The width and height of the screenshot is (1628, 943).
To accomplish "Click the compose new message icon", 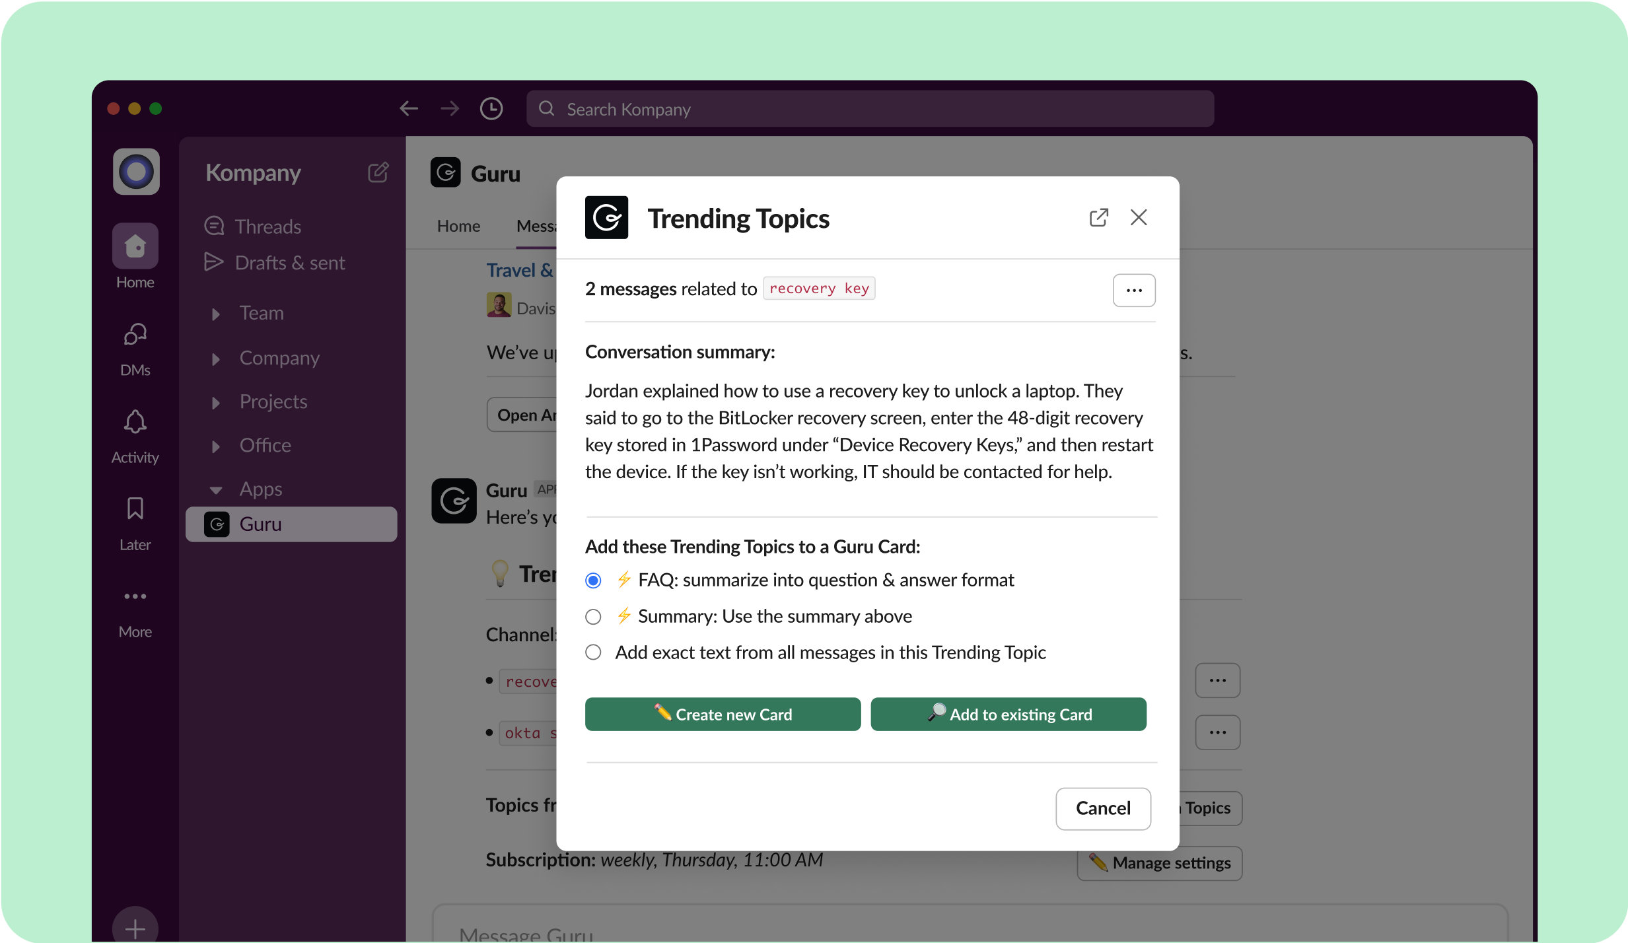I will pos(378,172).
